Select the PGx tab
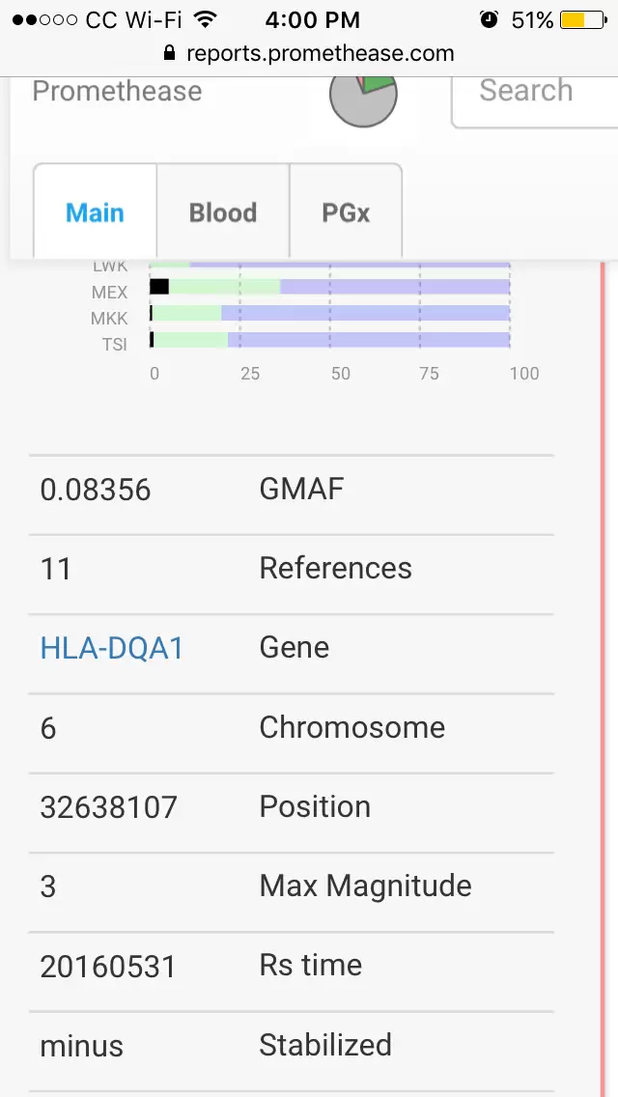Screen dimensions: 618x1097 point(346,212)
